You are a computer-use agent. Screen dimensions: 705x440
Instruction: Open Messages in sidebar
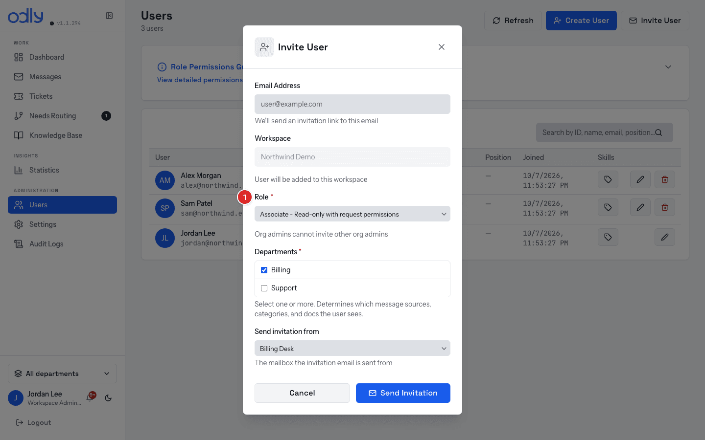62,77
